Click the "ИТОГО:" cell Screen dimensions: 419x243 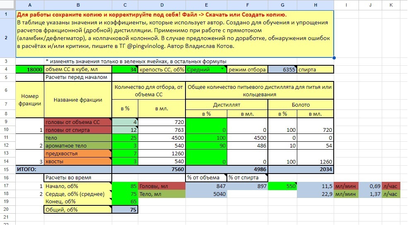pyautogui.click(x=30, y=169)
